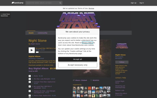Play the track Rocks
Image resolution: width=157 pixels, height=98 pixels.
pos(30,76)
